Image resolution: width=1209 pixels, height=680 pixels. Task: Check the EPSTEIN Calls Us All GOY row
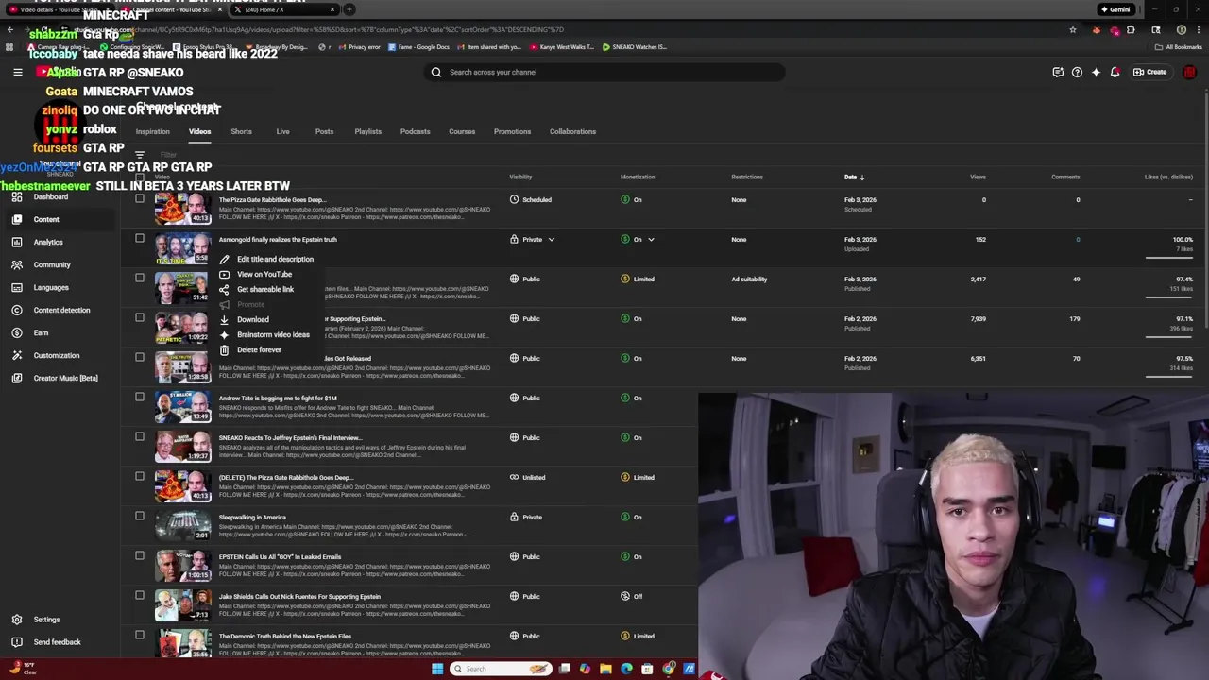click(140, 555)
